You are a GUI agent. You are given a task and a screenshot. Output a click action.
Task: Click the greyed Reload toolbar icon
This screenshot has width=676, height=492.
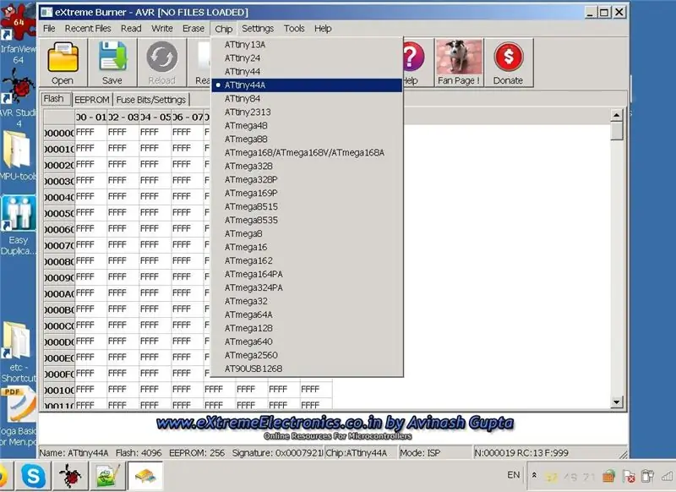[162, 57]
